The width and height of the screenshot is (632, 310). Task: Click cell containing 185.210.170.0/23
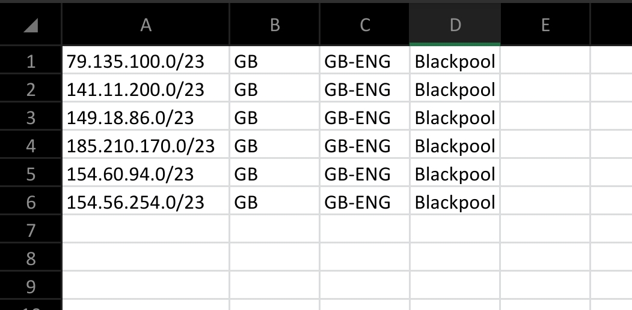[146, 145]
